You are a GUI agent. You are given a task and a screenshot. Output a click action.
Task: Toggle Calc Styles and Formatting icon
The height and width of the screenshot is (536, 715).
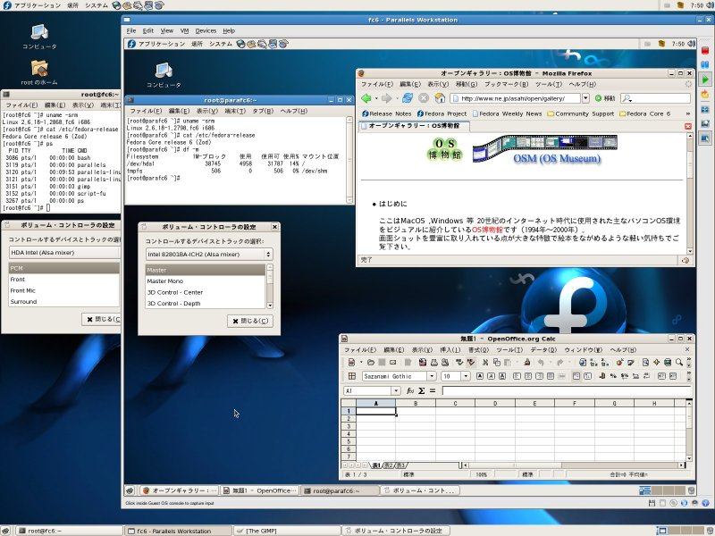[x=351, y=376]
